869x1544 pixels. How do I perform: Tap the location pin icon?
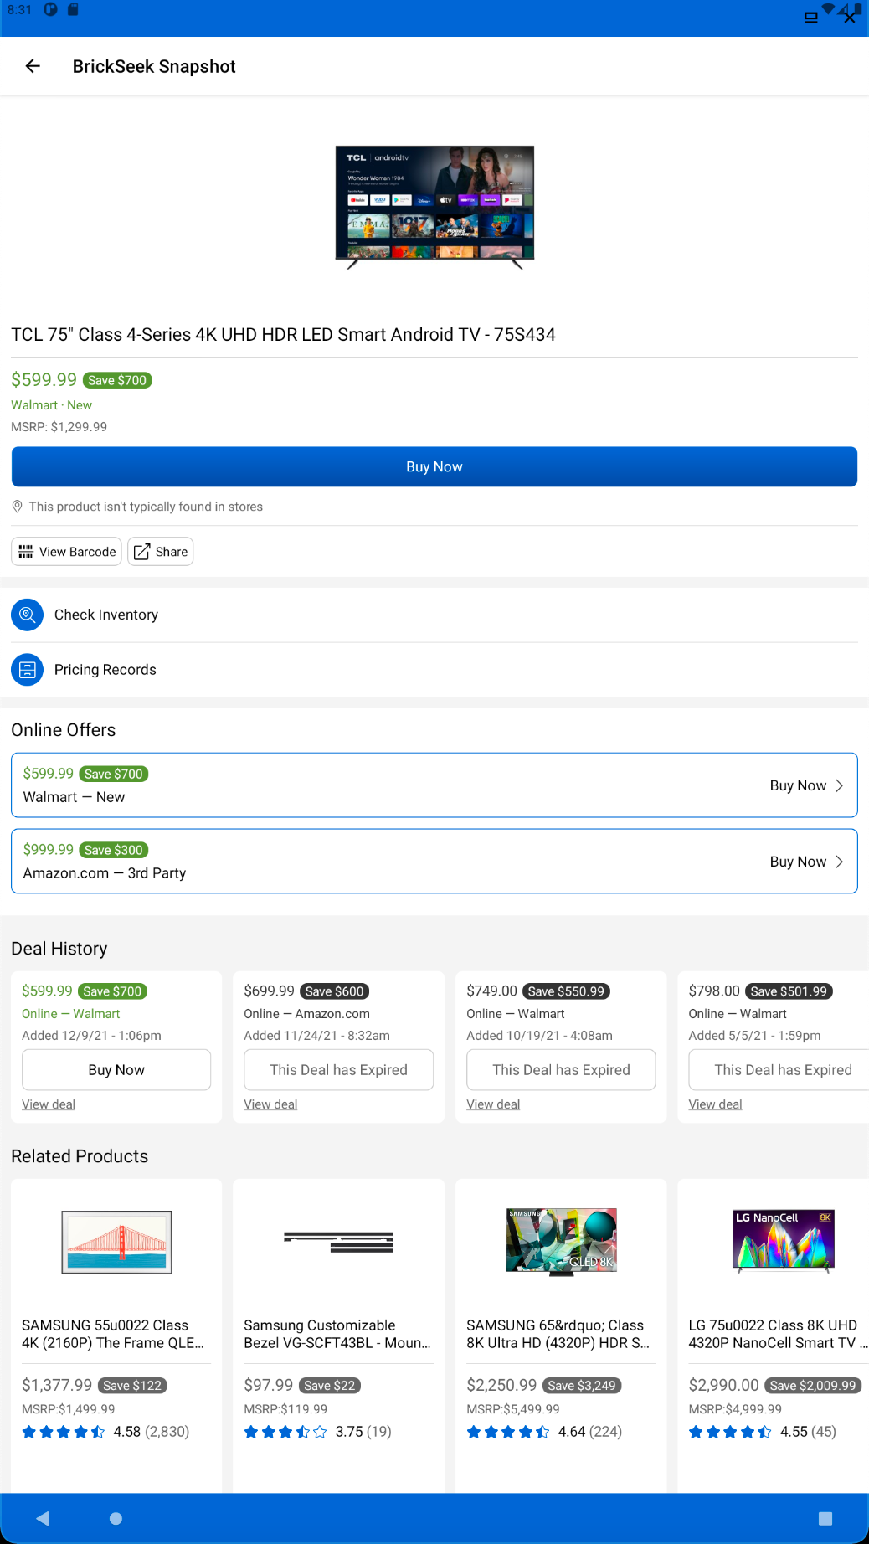[17, 507]
